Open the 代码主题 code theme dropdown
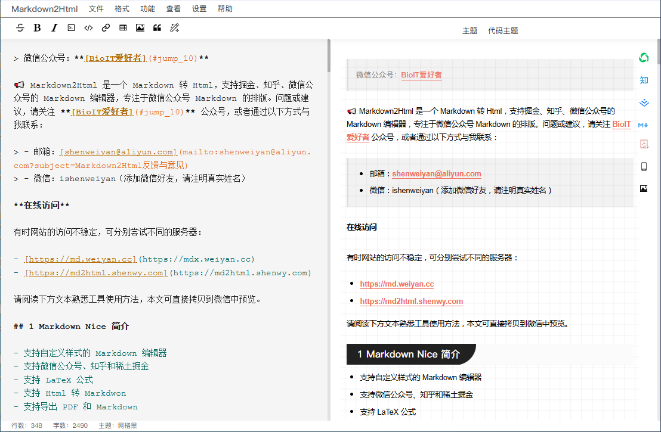This screenshot has width=661, height=432. click(503, 31)
